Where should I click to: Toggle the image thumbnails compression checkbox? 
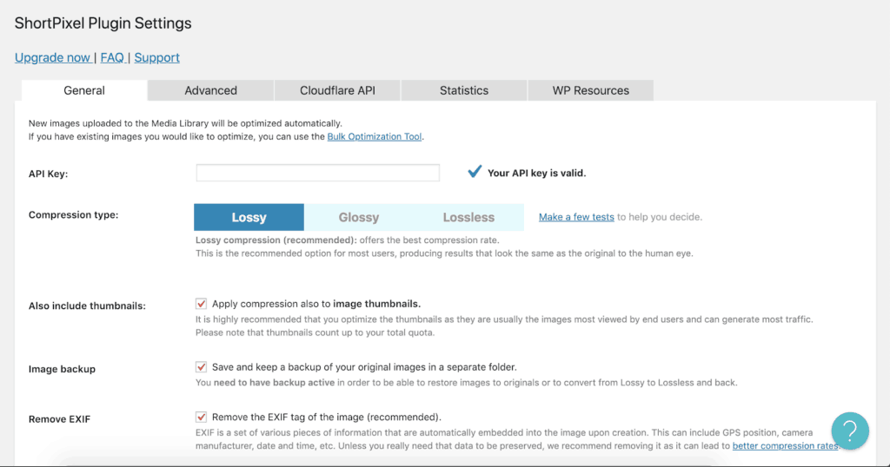tap(201, 304)
